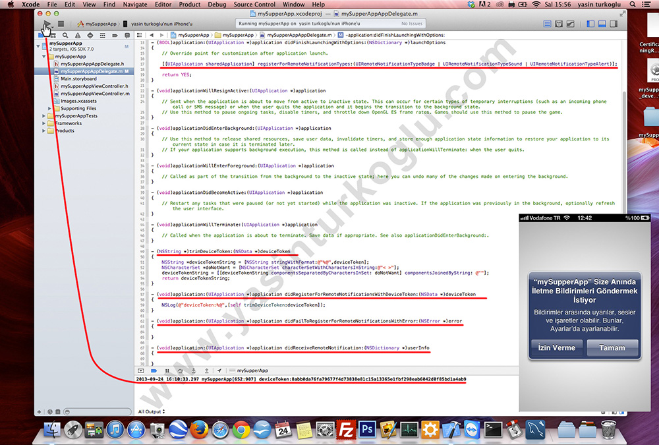Open FileZilla from the Dock
Screen dimensions: 659x445
pyautogui.click(x=345, y=430)
